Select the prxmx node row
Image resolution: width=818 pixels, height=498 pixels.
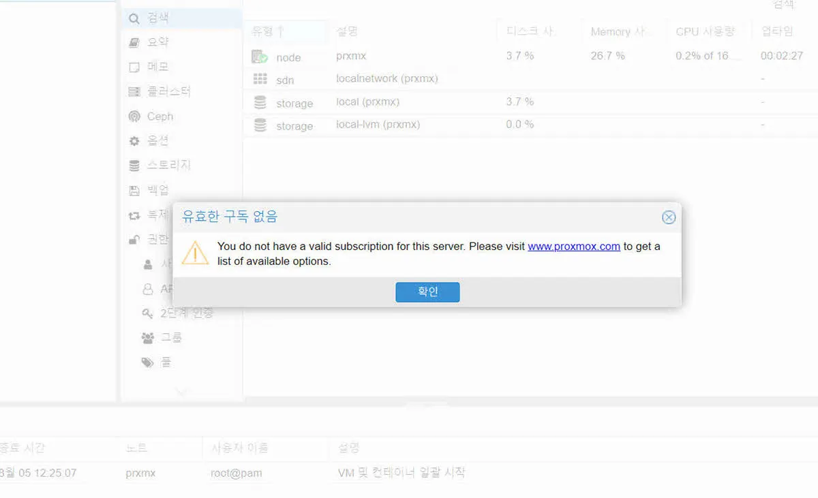[532, 57]
